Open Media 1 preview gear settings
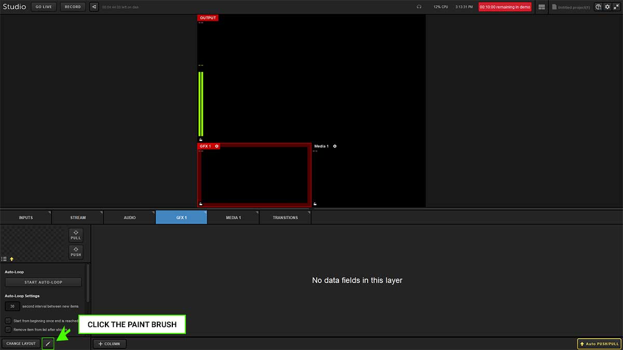This screenshot has width=623, height=350. 335,146
